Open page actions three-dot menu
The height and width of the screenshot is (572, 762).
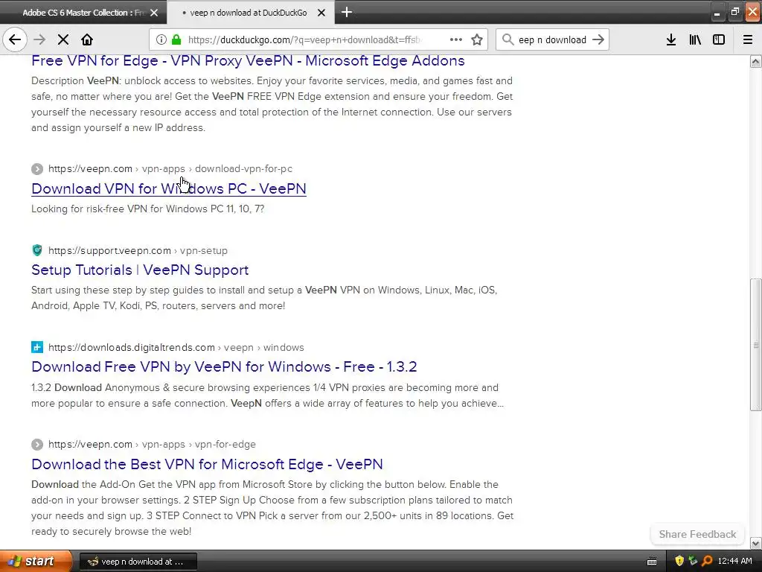[456, 39]
